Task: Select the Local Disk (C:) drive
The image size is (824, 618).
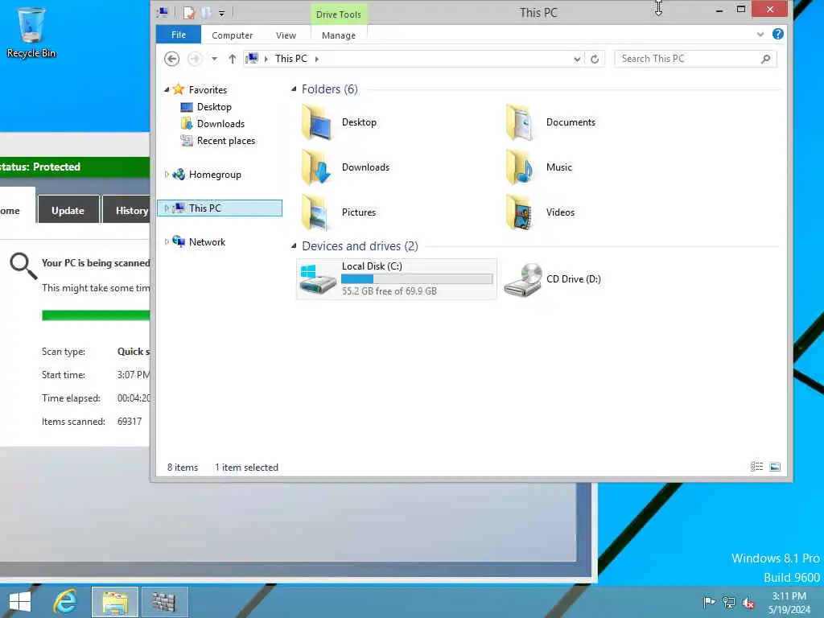Action: (396, 279)
